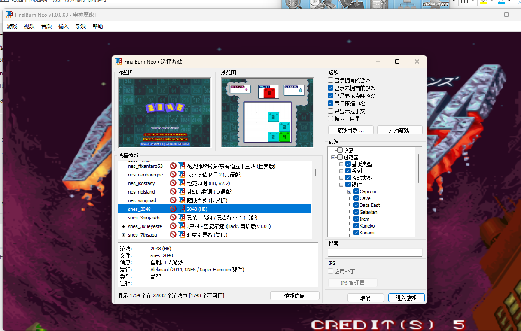Viewport: 521px width, 331px height.
Task: Open the 视频 menu
Action: 29,27
